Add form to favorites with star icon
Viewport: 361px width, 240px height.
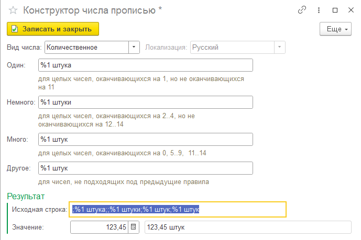pyautogui.click(x=13, y=10)
